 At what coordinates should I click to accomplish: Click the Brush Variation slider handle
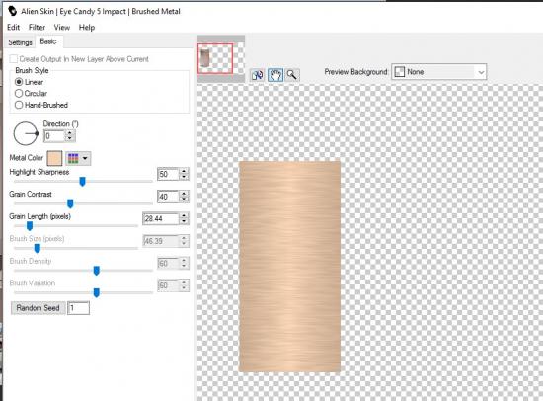[x=97, y=293]
